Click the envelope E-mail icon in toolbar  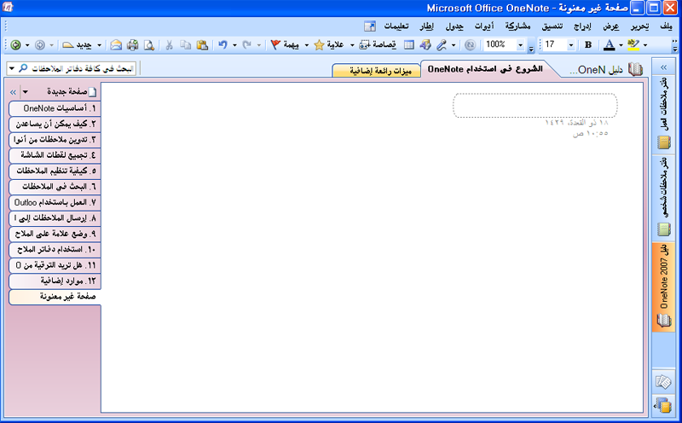116,45
